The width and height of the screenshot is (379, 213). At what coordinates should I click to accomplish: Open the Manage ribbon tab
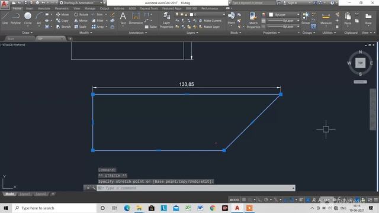pos(89,8)
